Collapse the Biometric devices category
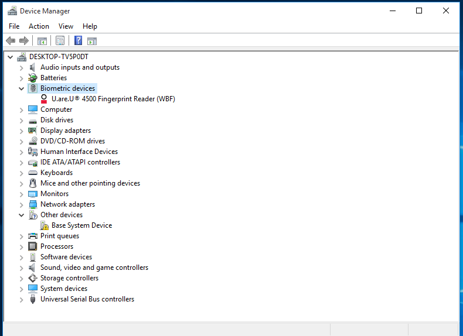The height and width of the screenshot is (336, 463). 22,88
